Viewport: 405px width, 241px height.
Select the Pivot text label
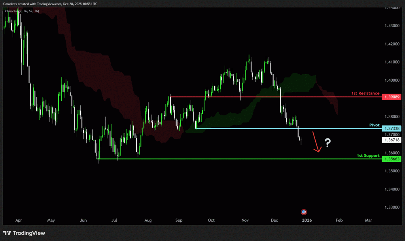[374, 125]
